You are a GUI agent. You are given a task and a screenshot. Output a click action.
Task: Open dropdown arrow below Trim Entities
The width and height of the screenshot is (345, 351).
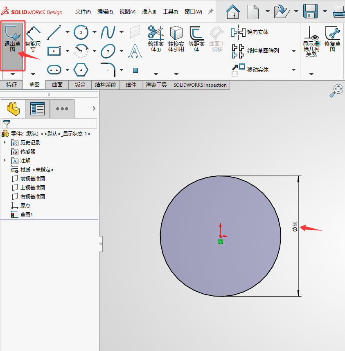coord(156,74)
